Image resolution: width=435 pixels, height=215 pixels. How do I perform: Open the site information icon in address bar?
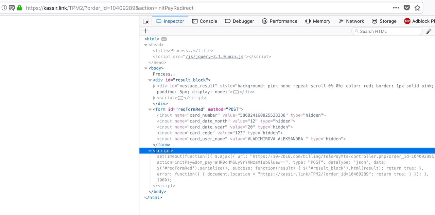4,7
